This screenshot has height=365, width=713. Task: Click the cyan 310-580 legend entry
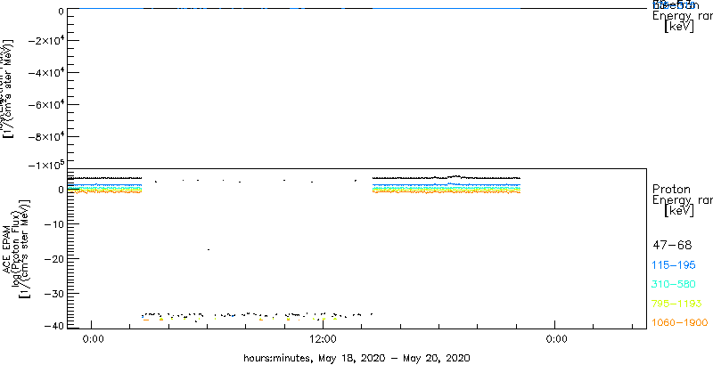pos(674,285)
